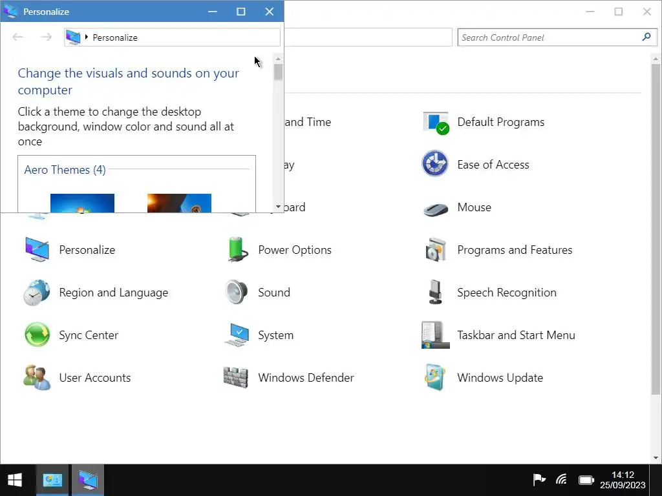662x496 pixels.
Task: Click the Personalize address bar icon
Action: pyautogui.click(x=73, y=37)
